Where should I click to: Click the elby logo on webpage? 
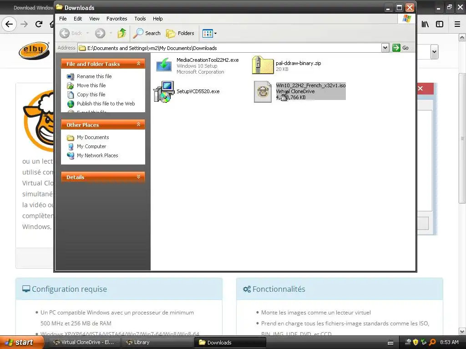(x=34, y=50)
